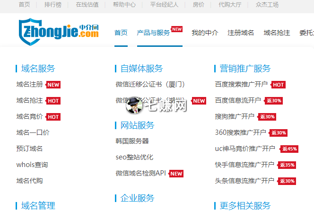Open 360搜索推广开户 link
The height and width of the screenshot is (211, 314).
tap(240, 132)
